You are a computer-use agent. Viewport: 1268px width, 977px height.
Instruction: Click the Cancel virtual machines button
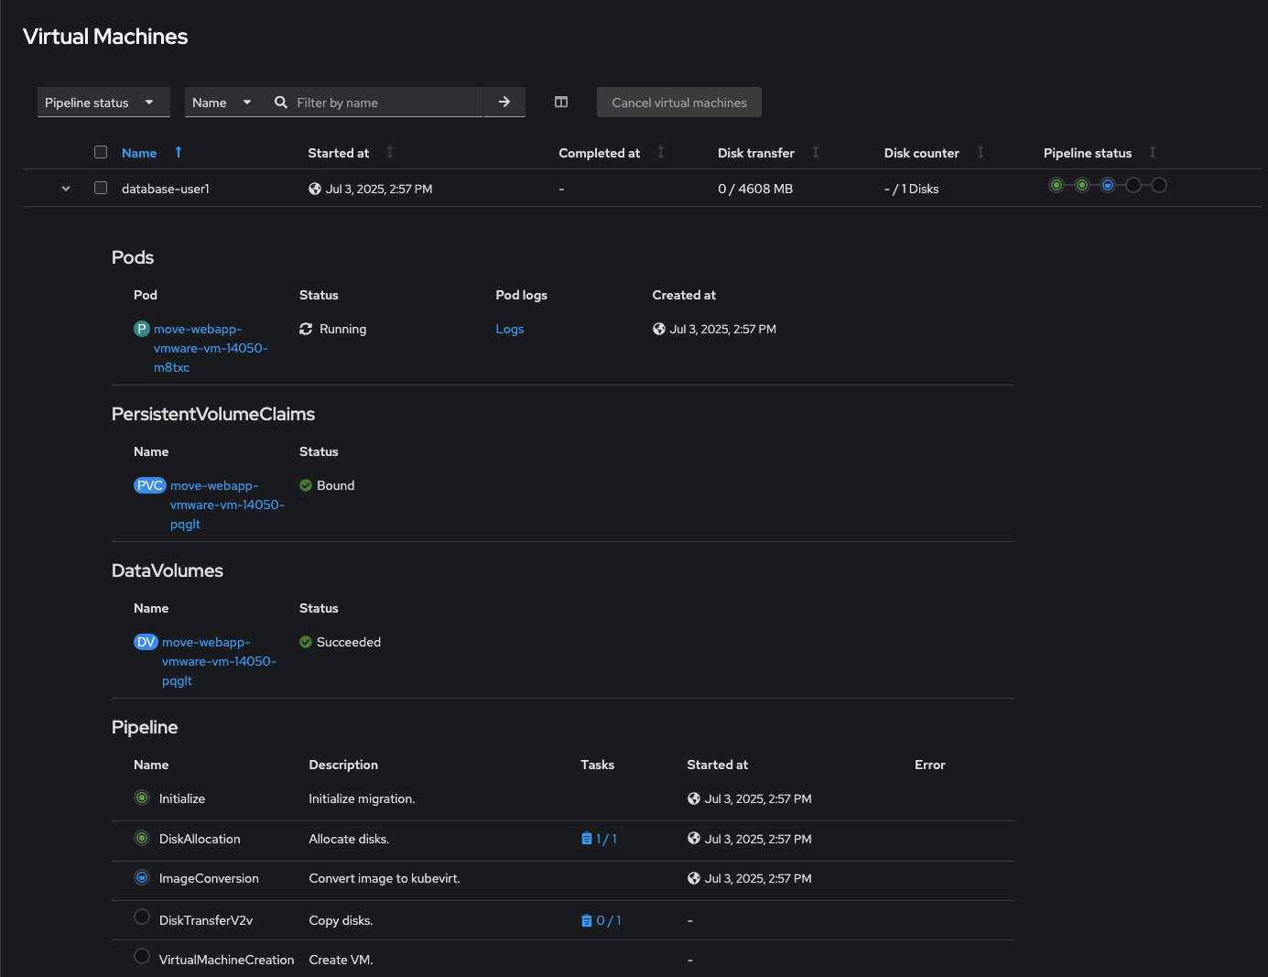[679, 103]
